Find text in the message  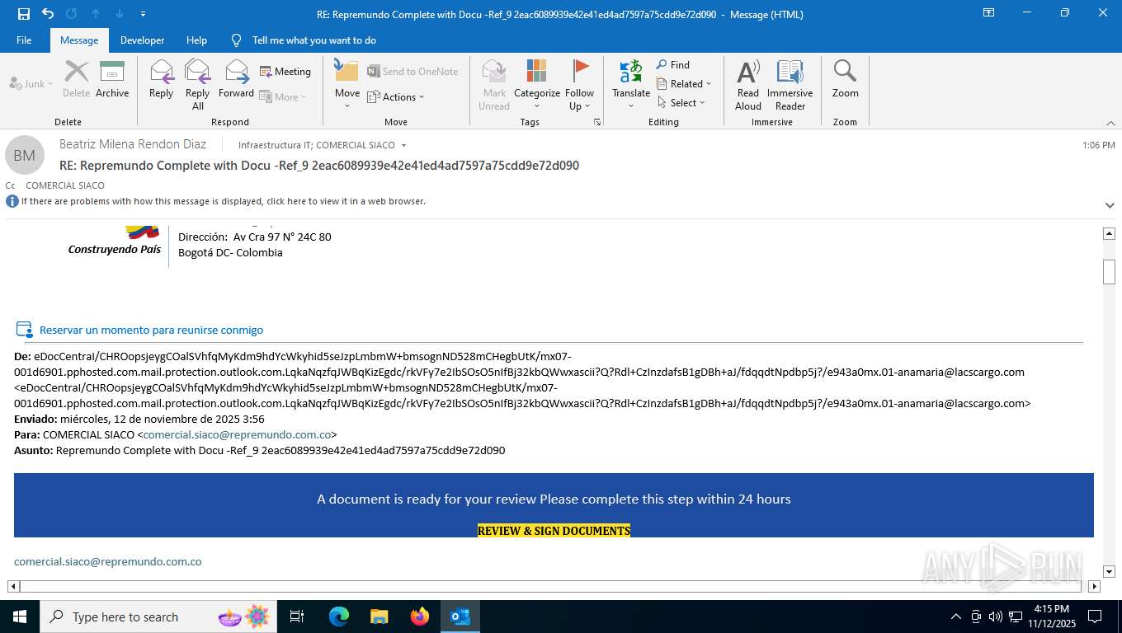673,64
